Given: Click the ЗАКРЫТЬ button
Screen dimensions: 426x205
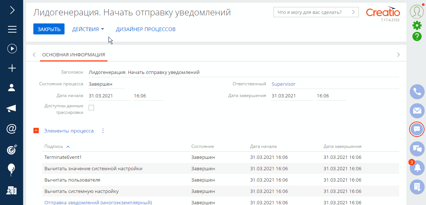Looking at the screenshot, I should pos(49,29).
